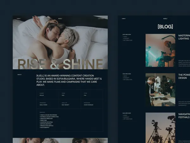
Task: Click '/ PRODUCTION SERVICE' service entry
Action: pyautogui.click(x=47, y=126)
